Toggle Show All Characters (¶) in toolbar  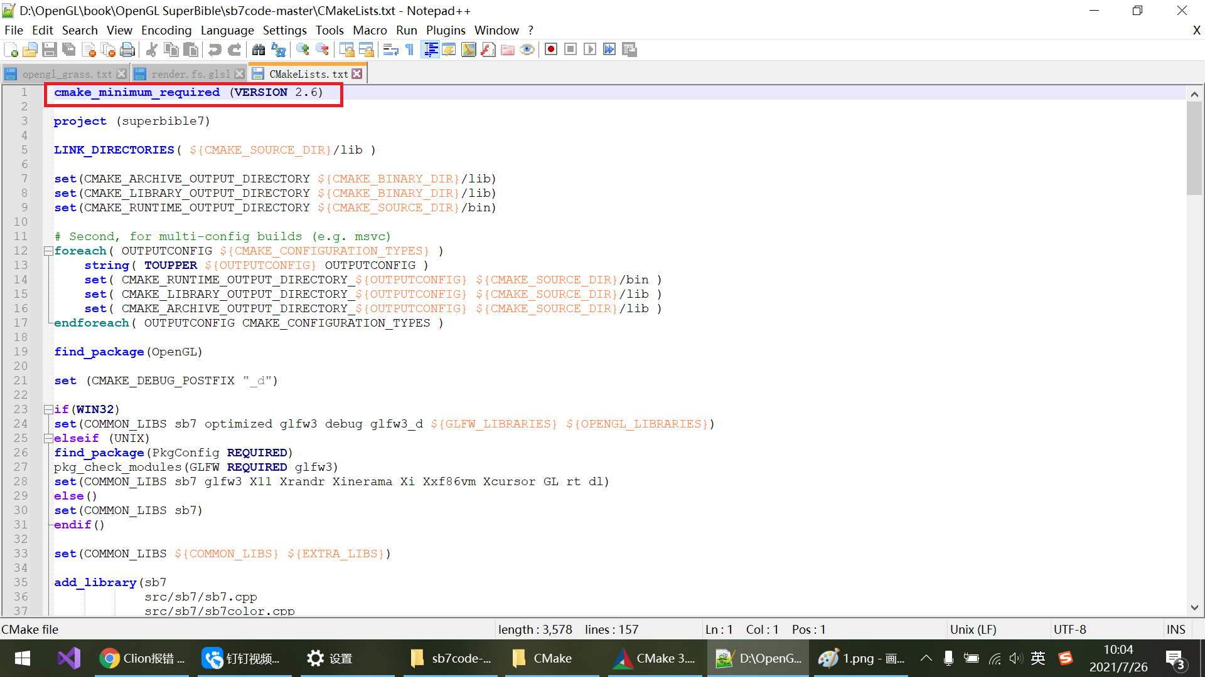(409, 50)
